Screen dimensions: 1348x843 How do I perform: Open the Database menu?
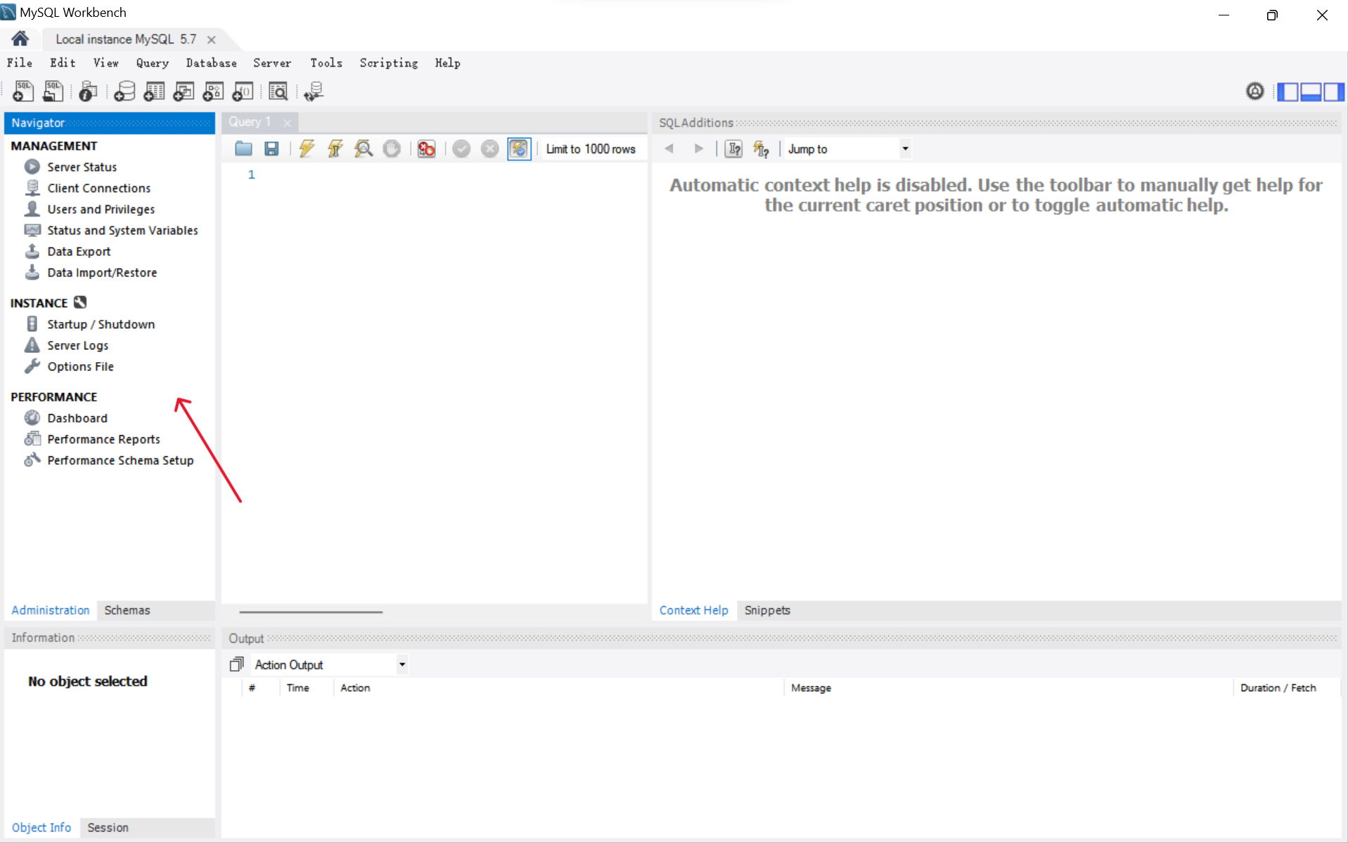[x=211, y=63]
